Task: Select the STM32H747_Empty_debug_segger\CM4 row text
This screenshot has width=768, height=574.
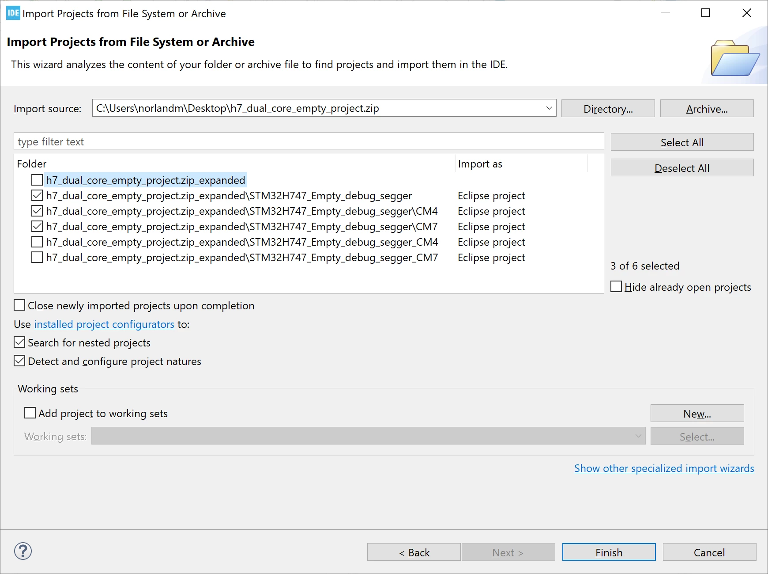Action: pyautogui.click(x=242, y=211)
